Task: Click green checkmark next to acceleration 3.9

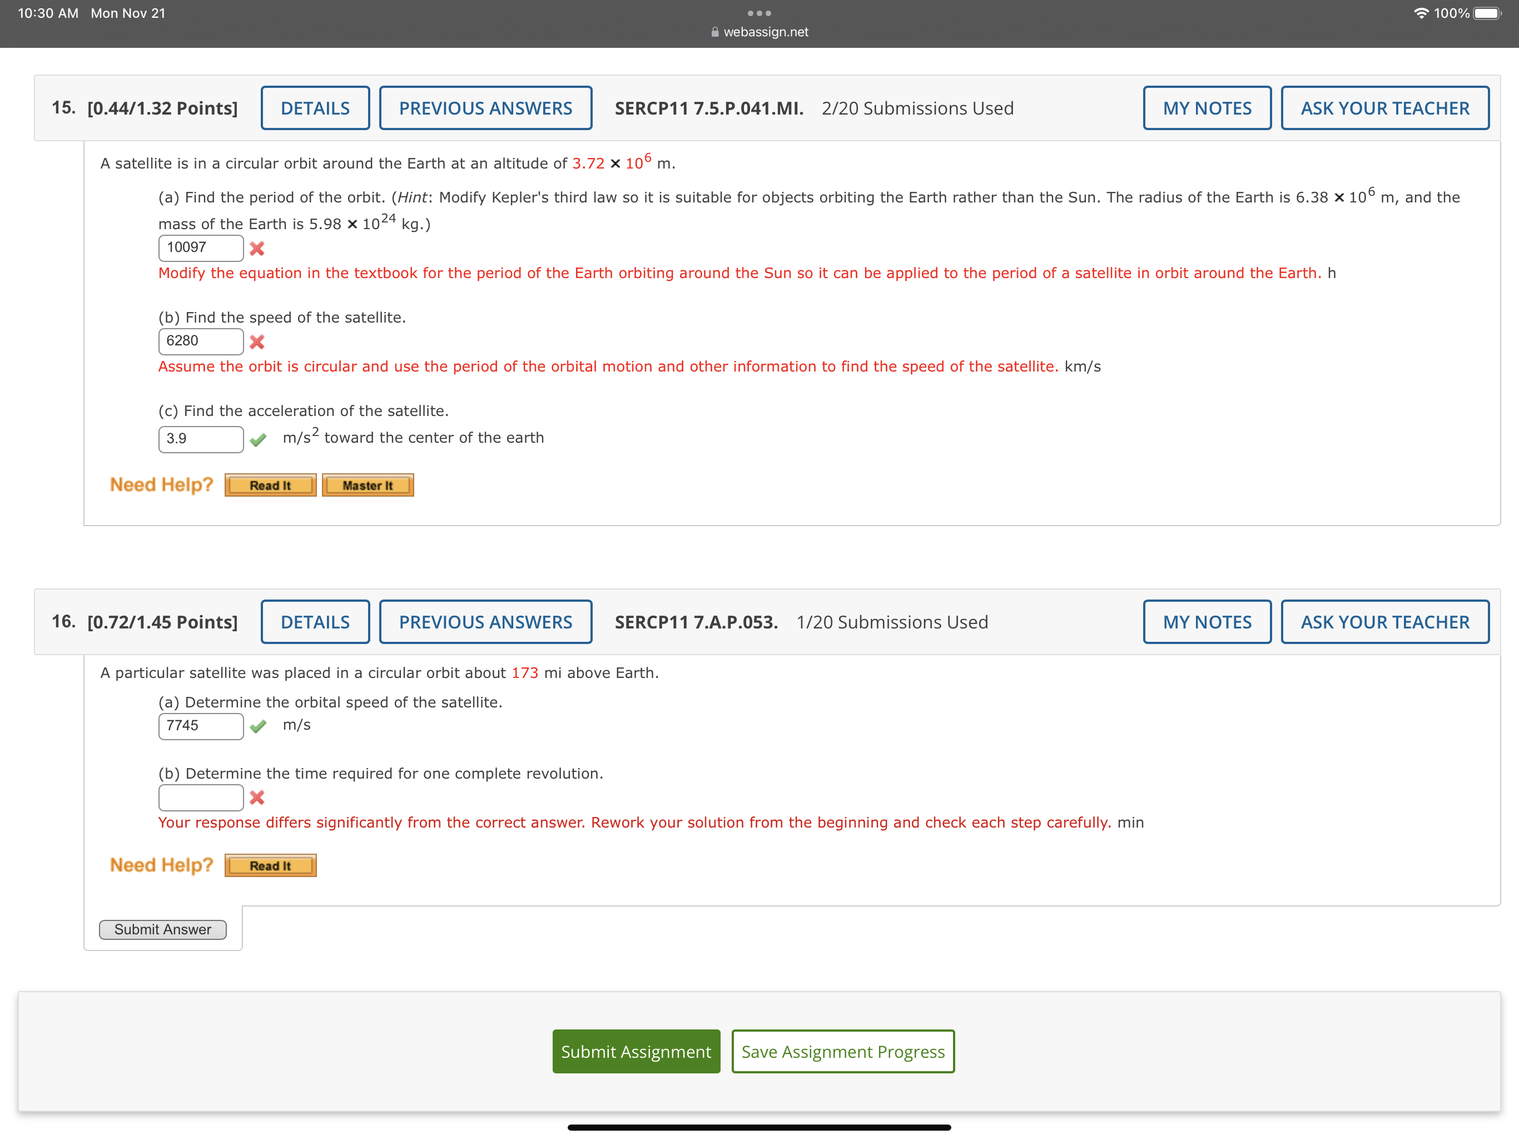Action: (258, 440)
